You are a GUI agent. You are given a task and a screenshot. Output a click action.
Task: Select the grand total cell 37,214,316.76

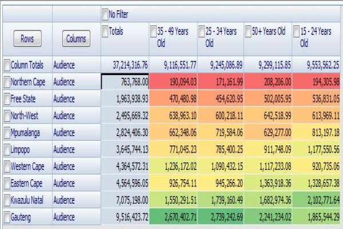click(x=125, y=65)
